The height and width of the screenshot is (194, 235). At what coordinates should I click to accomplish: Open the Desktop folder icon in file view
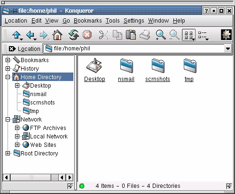point(94,65)
